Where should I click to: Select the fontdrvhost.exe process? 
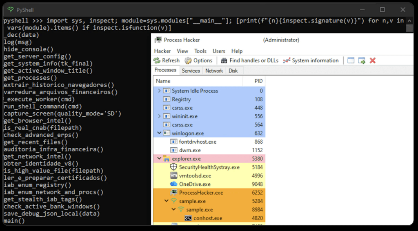(209, 142)
